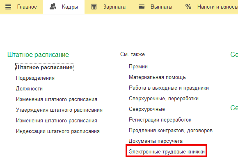The height and width of the screenshot is (160, 238).
Task: Click the См. также heading
Action: click(x=133, y=54)
